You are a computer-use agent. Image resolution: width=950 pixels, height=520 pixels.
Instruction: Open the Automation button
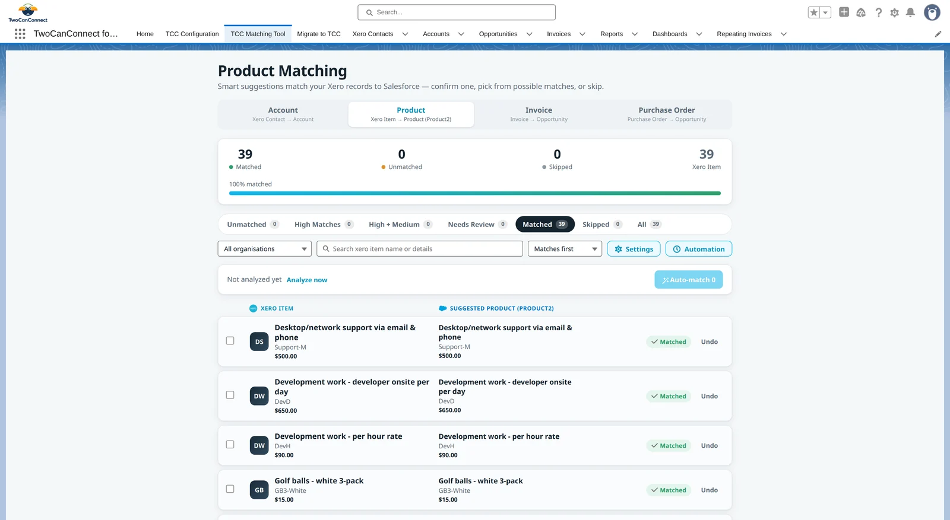[x=699, y=249]
